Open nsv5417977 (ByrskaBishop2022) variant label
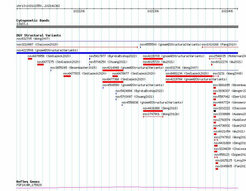This screenshot has height=191, width=246. click(113, 56)
